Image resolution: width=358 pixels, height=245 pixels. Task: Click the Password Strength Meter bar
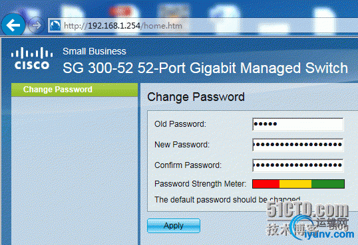[298, 184]
